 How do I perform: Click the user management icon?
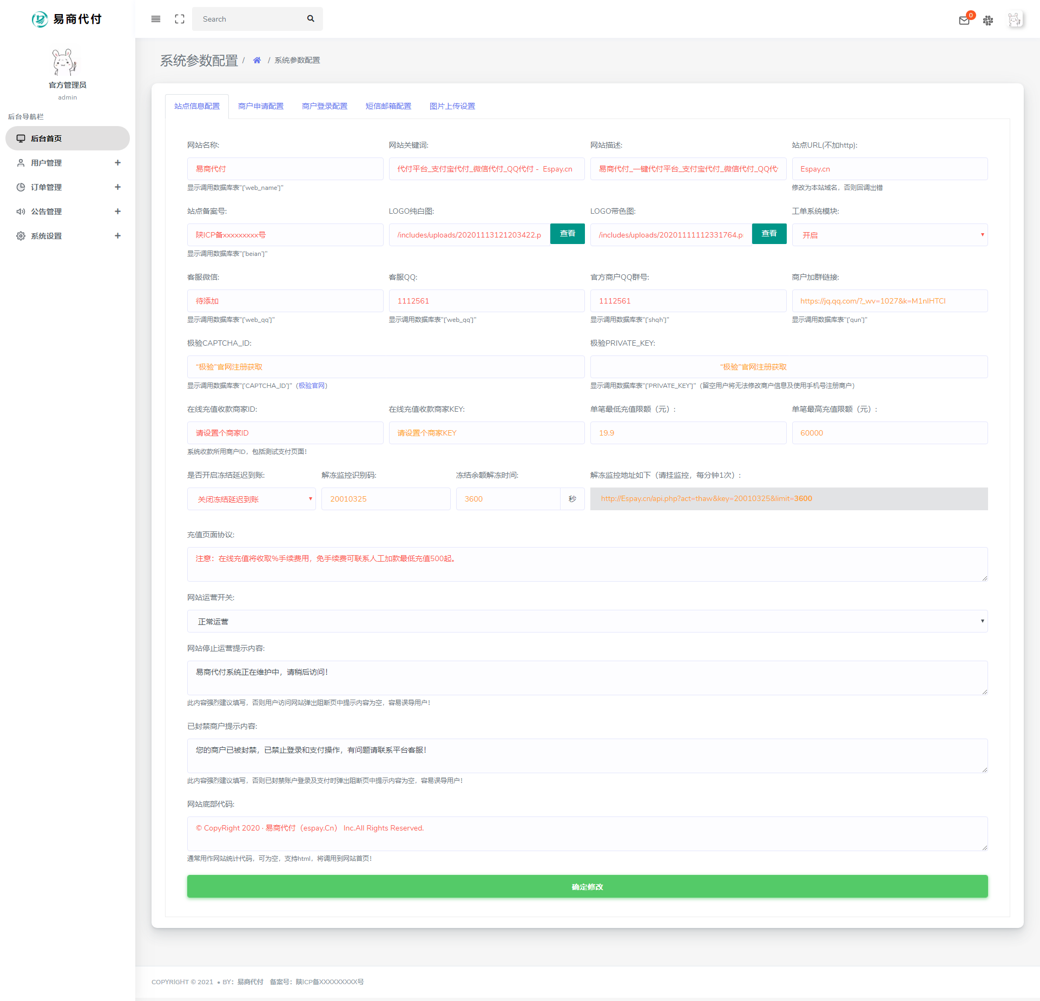[21, 162]
